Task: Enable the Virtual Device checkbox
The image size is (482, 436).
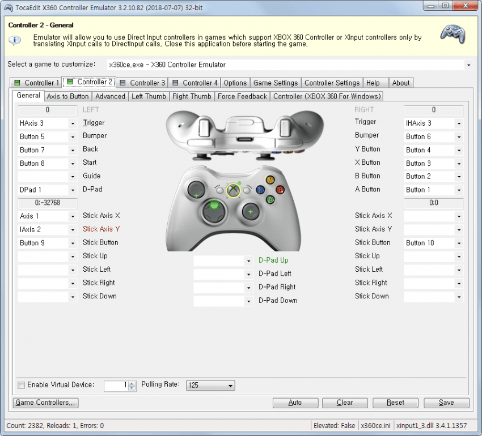Action: [21, 385]
